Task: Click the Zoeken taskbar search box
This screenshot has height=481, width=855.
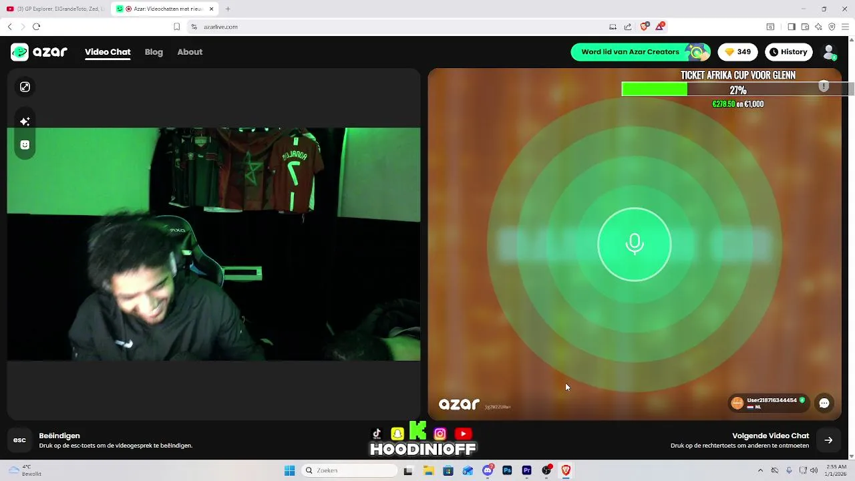Action: point(349,470)
